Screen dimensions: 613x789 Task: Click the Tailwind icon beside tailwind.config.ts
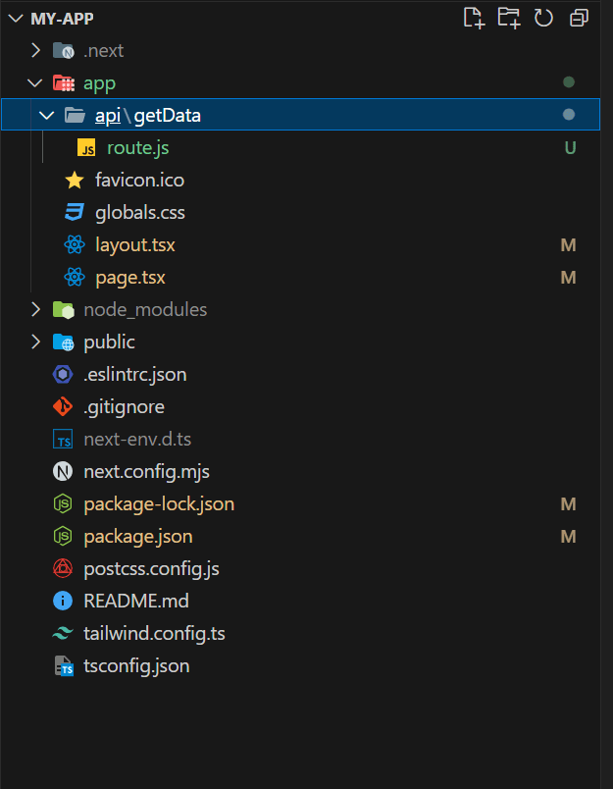63,634
